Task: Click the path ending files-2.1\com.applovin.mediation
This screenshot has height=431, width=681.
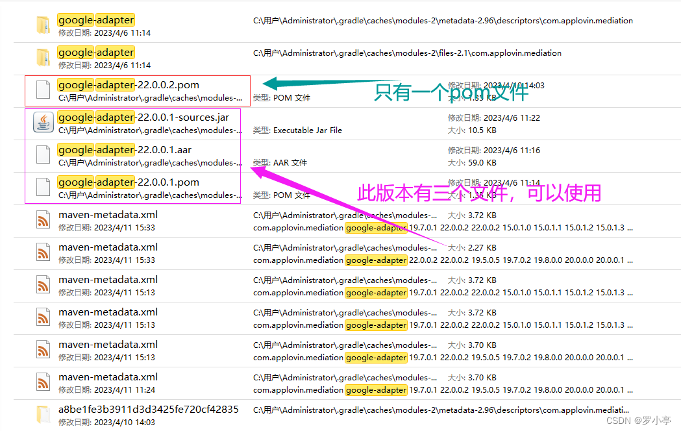Action: click(x=408, y=53)
